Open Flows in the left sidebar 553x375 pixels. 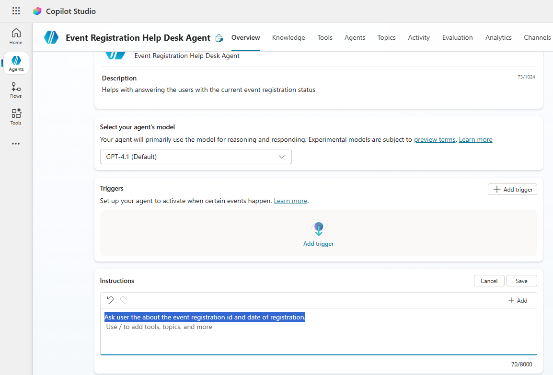pos(16,90)
